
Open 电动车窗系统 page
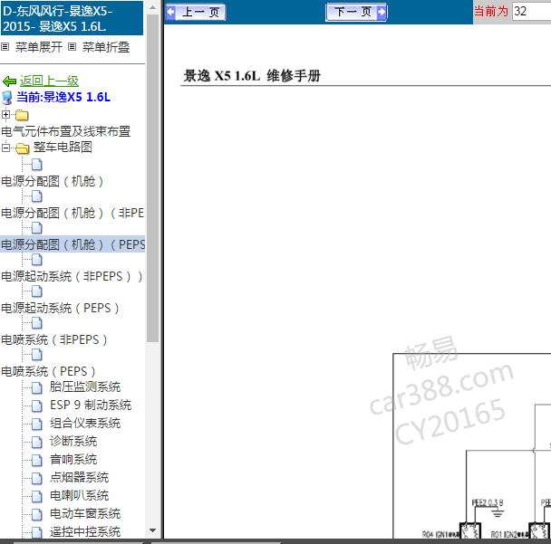85,513
